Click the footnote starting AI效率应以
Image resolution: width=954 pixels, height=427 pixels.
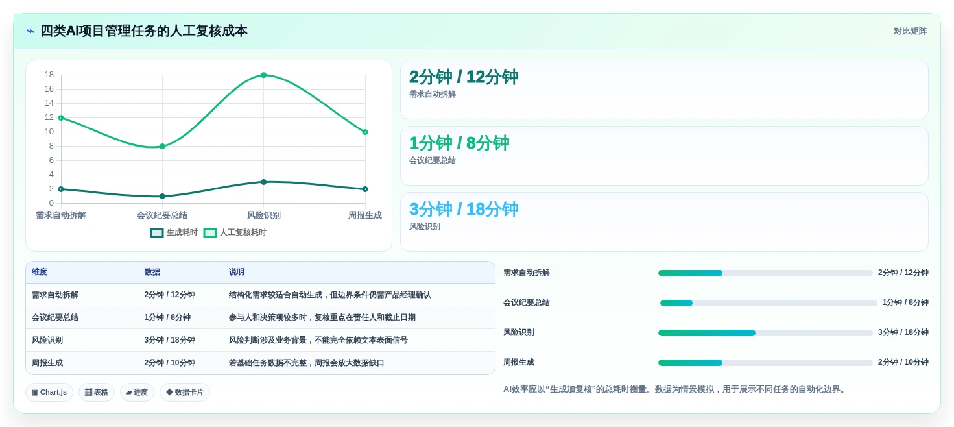coord(676,389)
